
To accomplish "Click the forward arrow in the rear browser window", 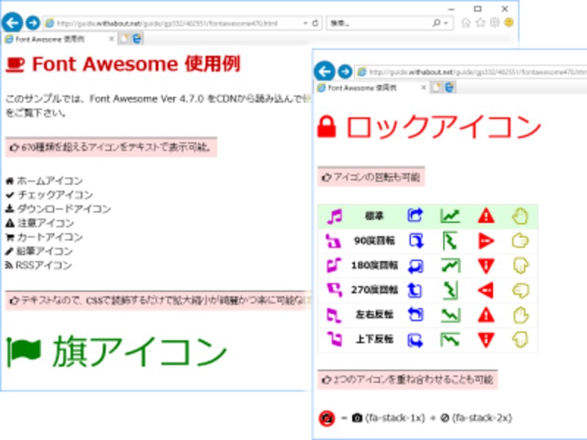I will (32, 23).
